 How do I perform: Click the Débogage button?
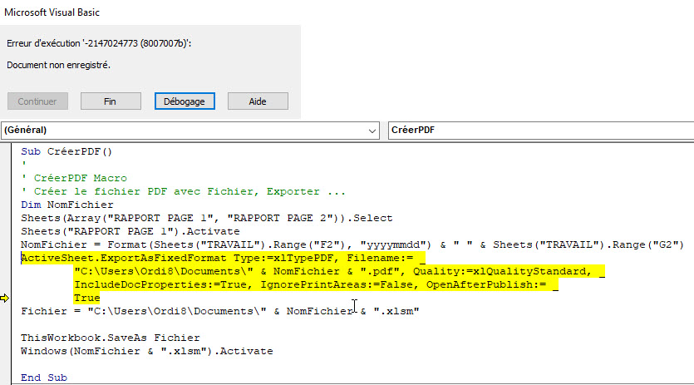point(185,101)
